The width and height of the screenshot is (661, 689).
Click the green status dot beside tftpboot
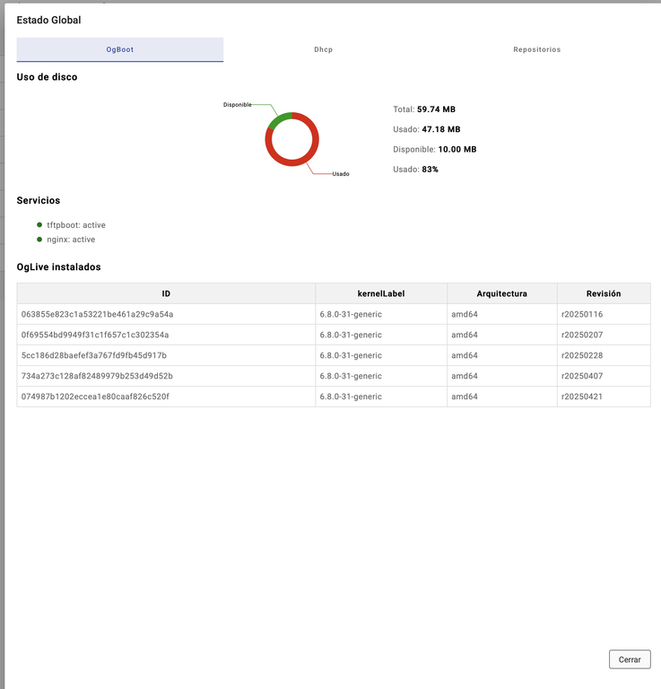[39, 225]
